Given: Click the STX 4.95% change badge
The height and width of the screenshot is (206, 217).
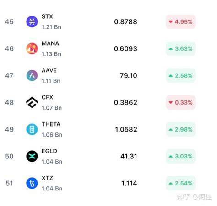Looking at the screenshot, I should (181, 22).
